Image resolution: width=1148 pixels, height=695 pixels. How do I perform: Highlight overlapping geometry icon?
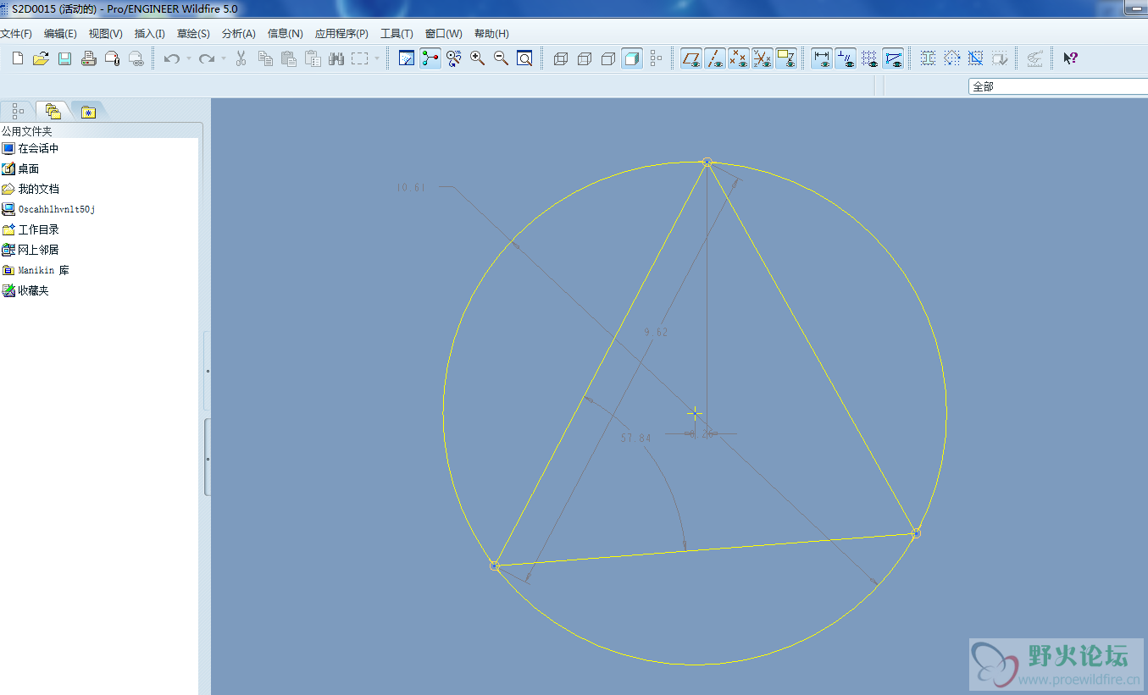pyautogui.click(x=976, y=58)
